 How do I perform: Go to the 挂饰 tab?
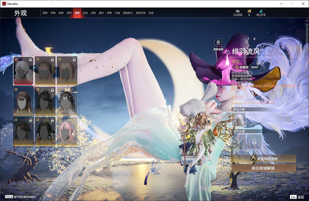61,13
